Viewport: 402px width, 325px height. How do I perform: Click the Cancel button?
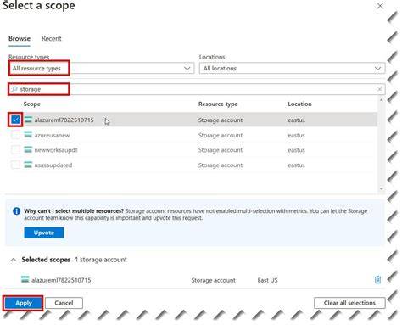coord(64,303)
